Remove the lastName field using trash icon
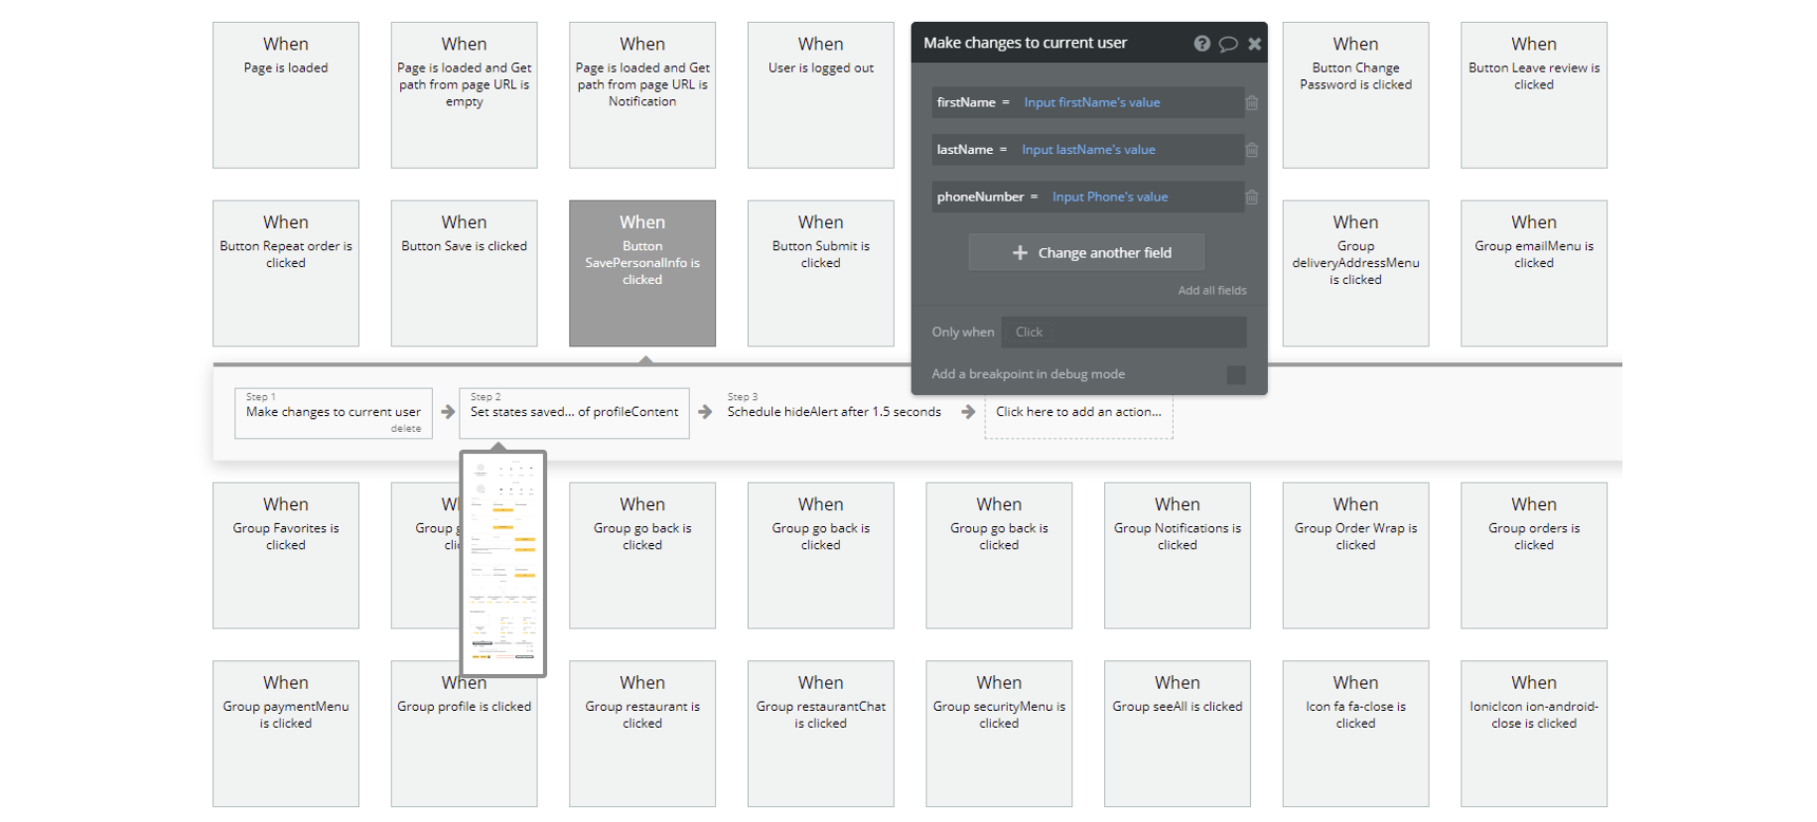Viewport: 1817px width, 822px height. 1252,150
